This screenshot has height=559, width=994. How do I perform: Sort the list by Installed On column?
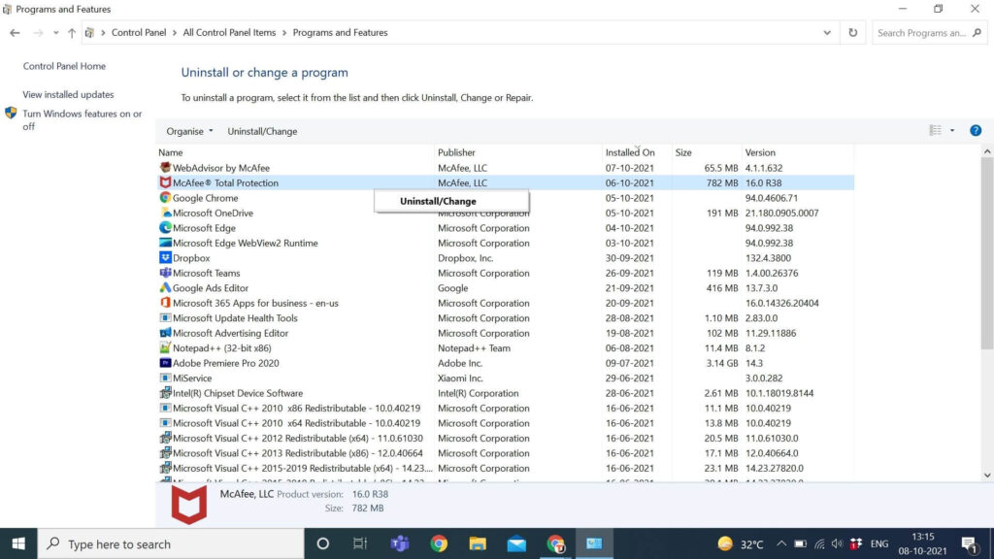(x=630, y=152)
